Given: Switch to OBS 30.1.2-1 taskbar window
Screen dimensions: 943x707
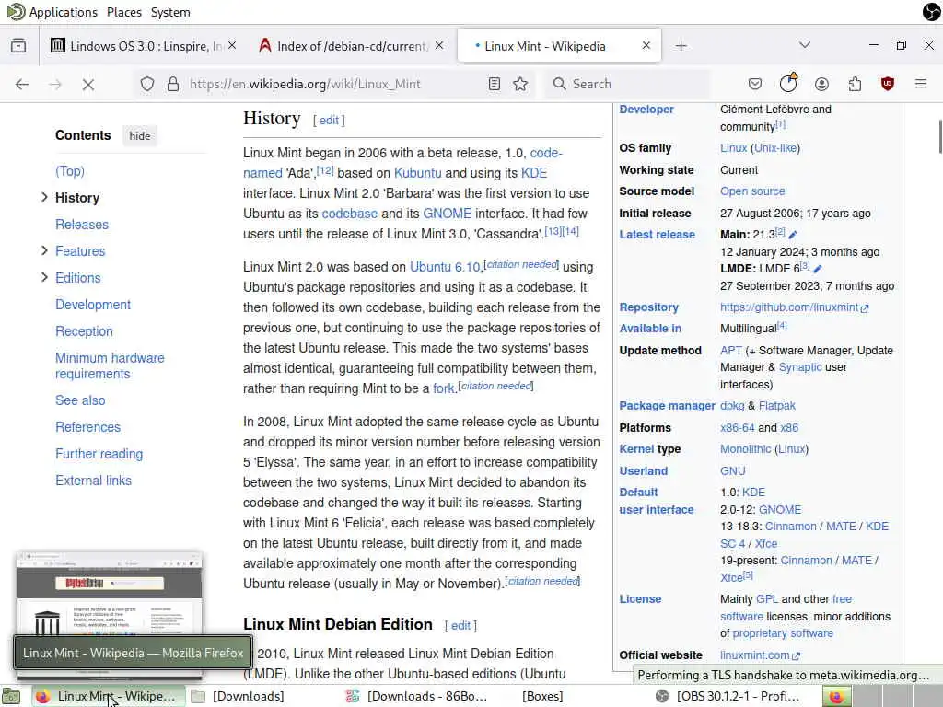Looking at the screenshot, I should [x=728, y=696].
